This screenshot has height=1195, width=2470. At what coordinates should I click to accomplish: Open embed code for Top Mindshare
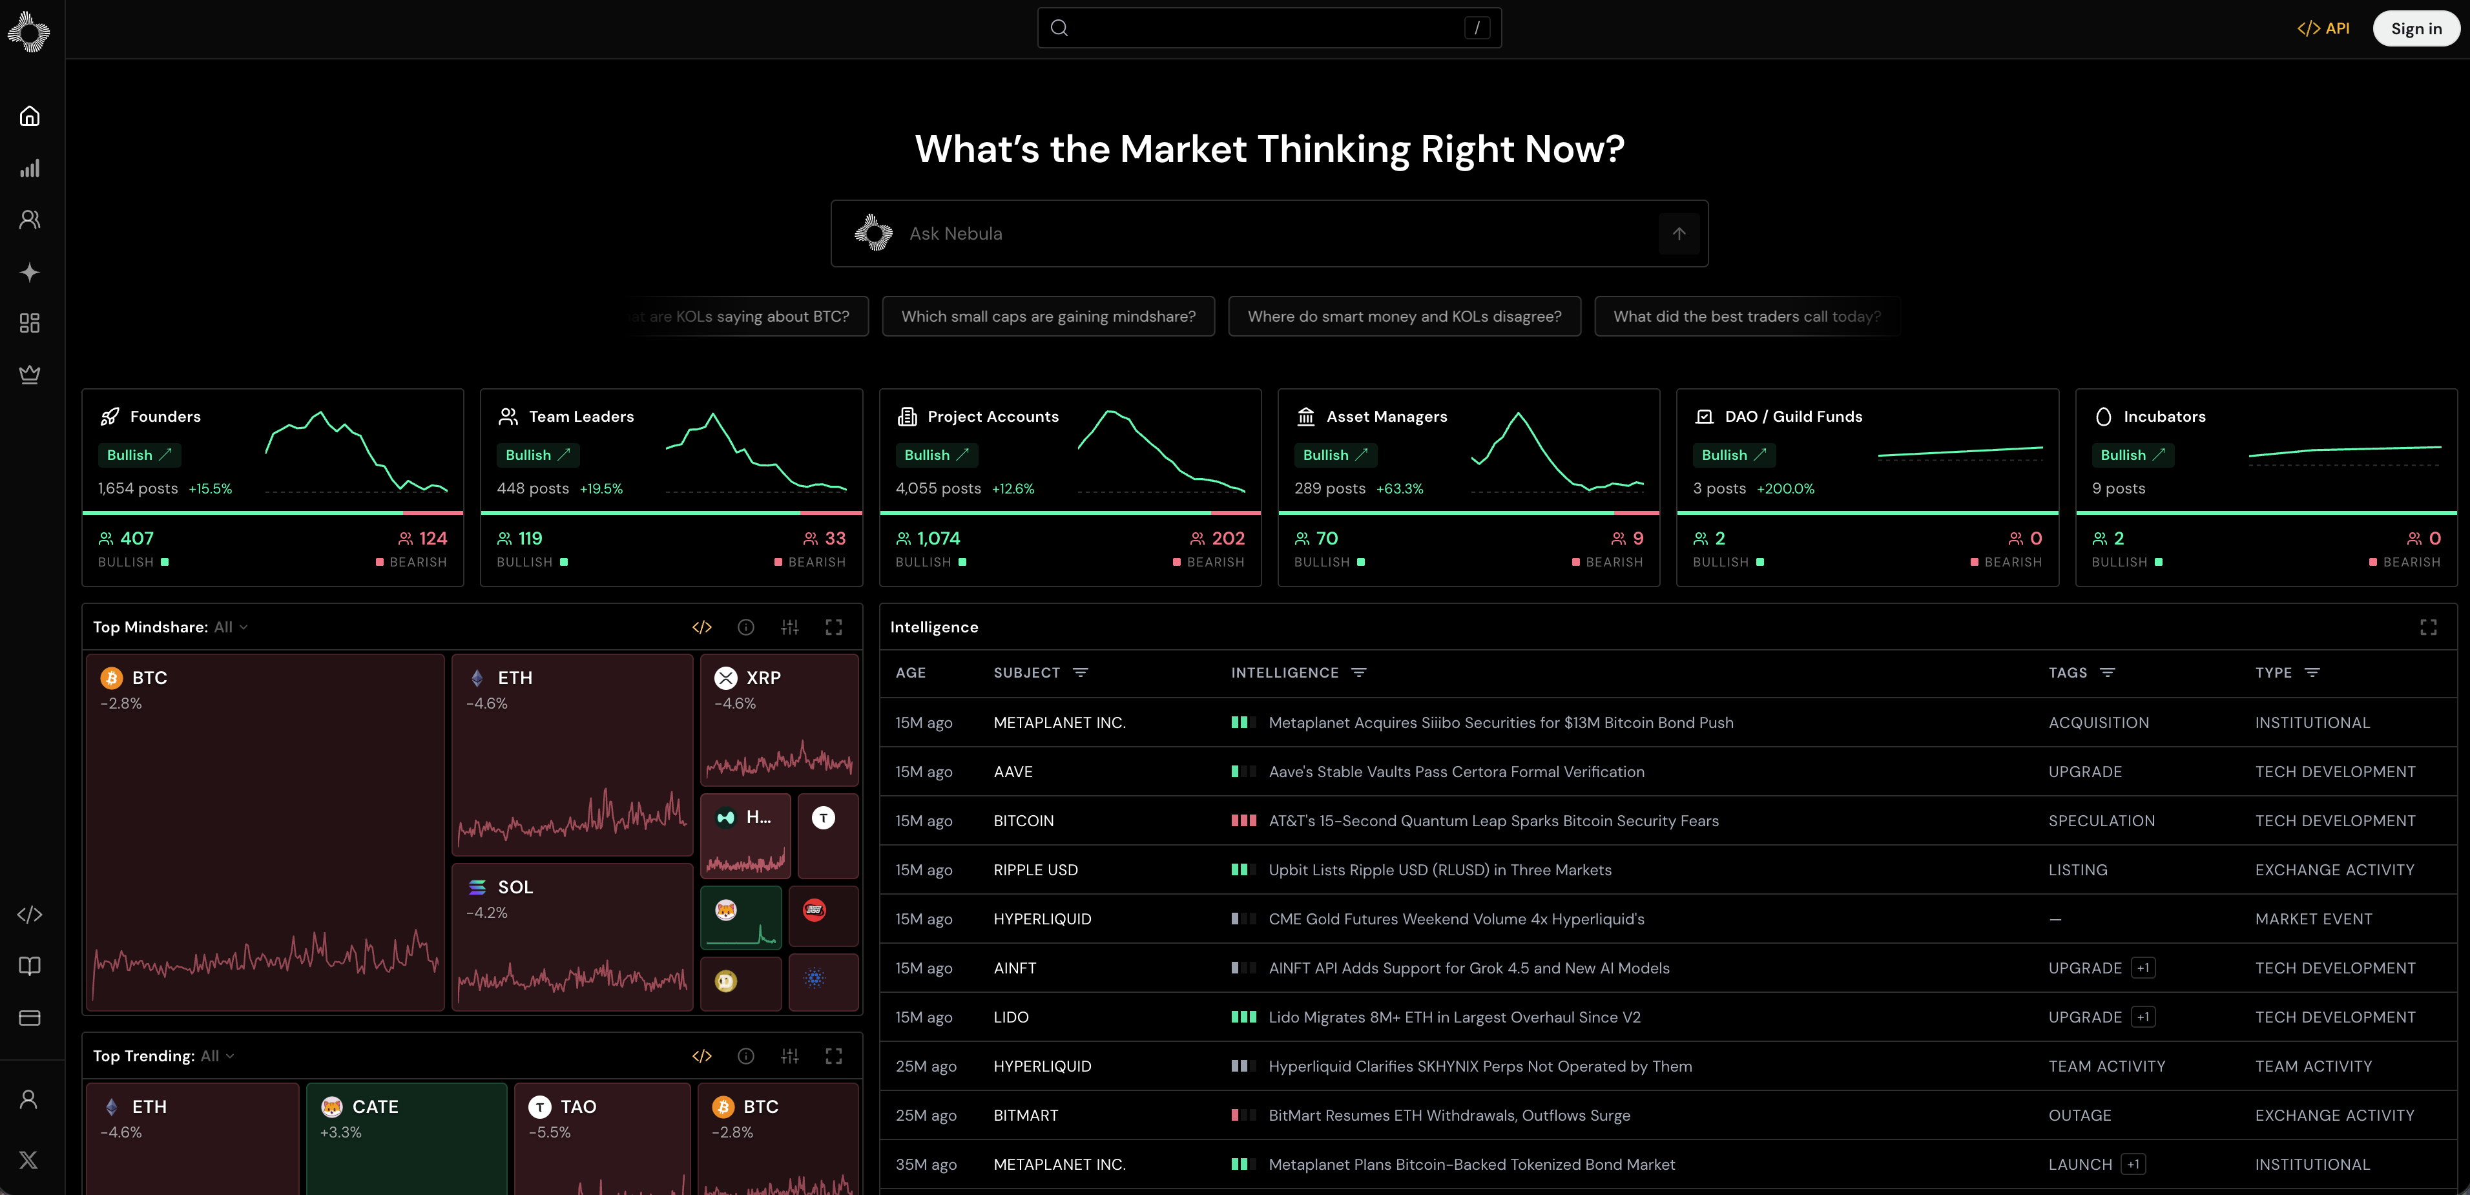[702, 627]
